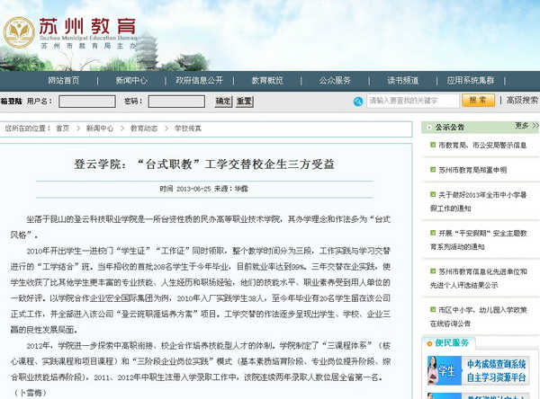Click 教育动态 in the breadcrumb
Viewport: 540px width, 399px height.
(x=144, y=129)
